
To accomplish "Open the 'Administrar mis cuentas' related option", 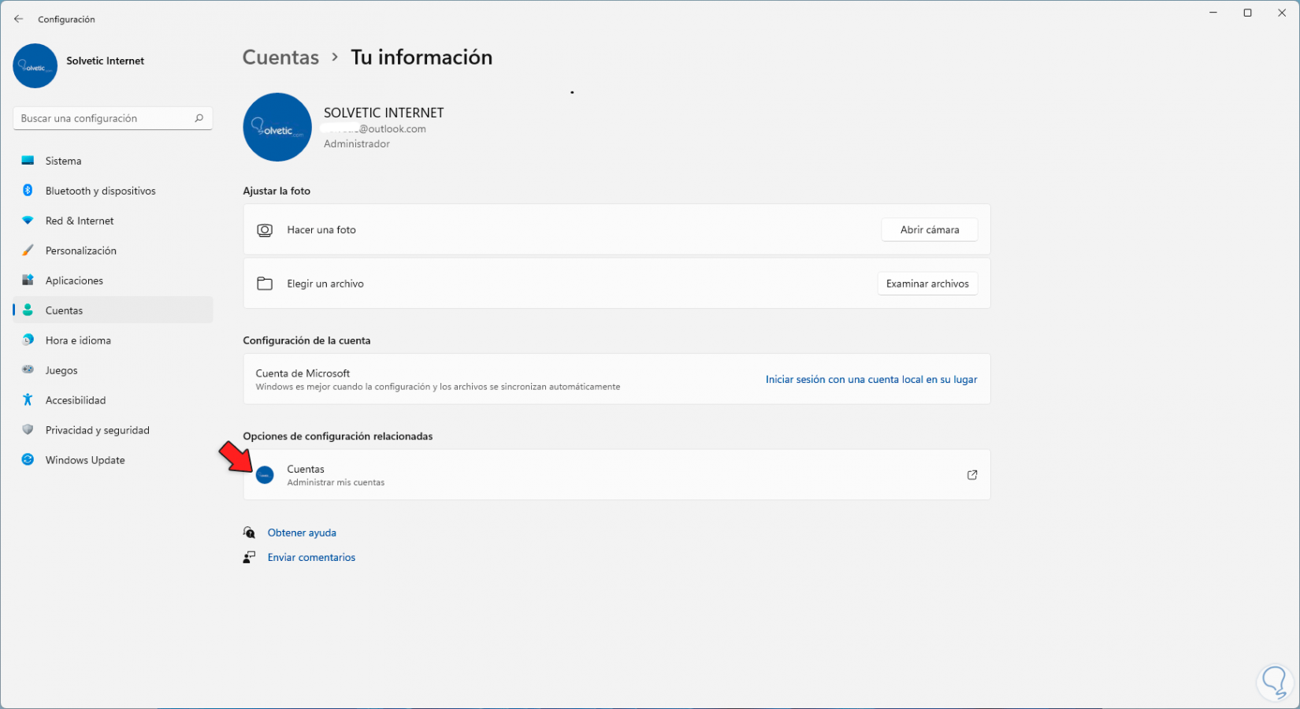I will tap(617, 475).
